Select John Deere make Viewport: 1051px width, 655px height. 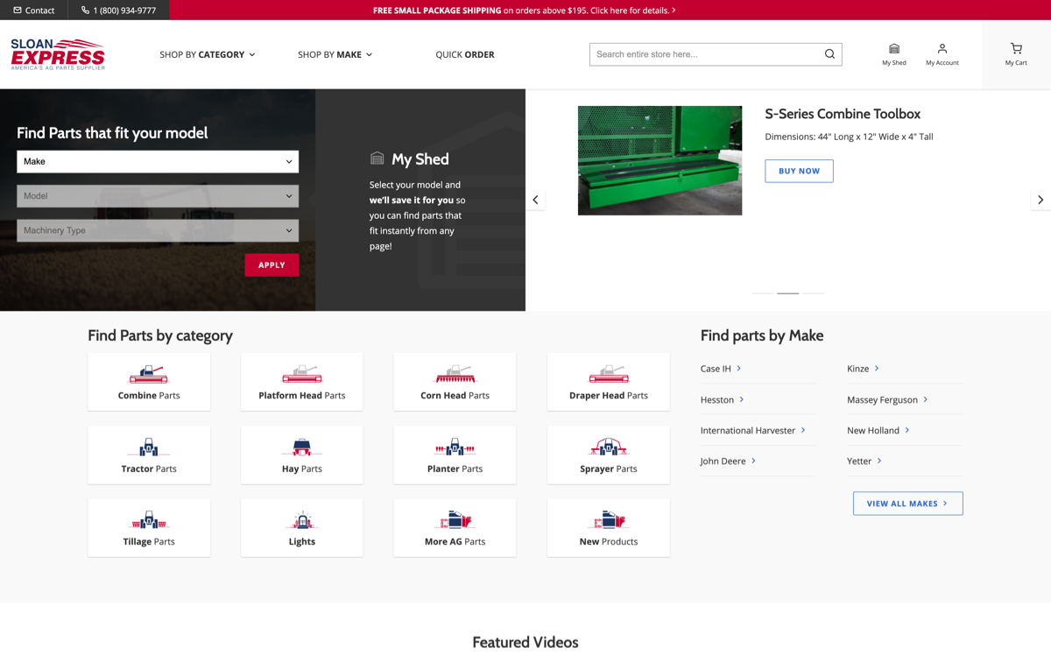click(728, 461)
